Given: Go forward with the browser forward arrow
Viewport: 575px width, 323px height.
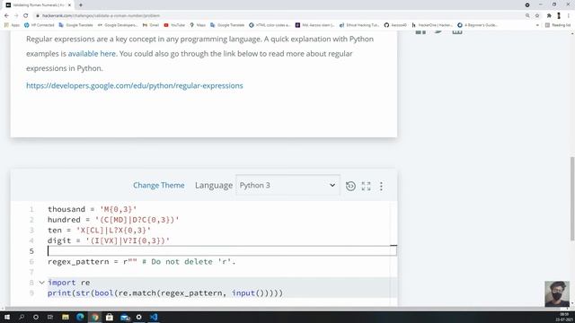Looking at the screenshot, I should [16, 15].
